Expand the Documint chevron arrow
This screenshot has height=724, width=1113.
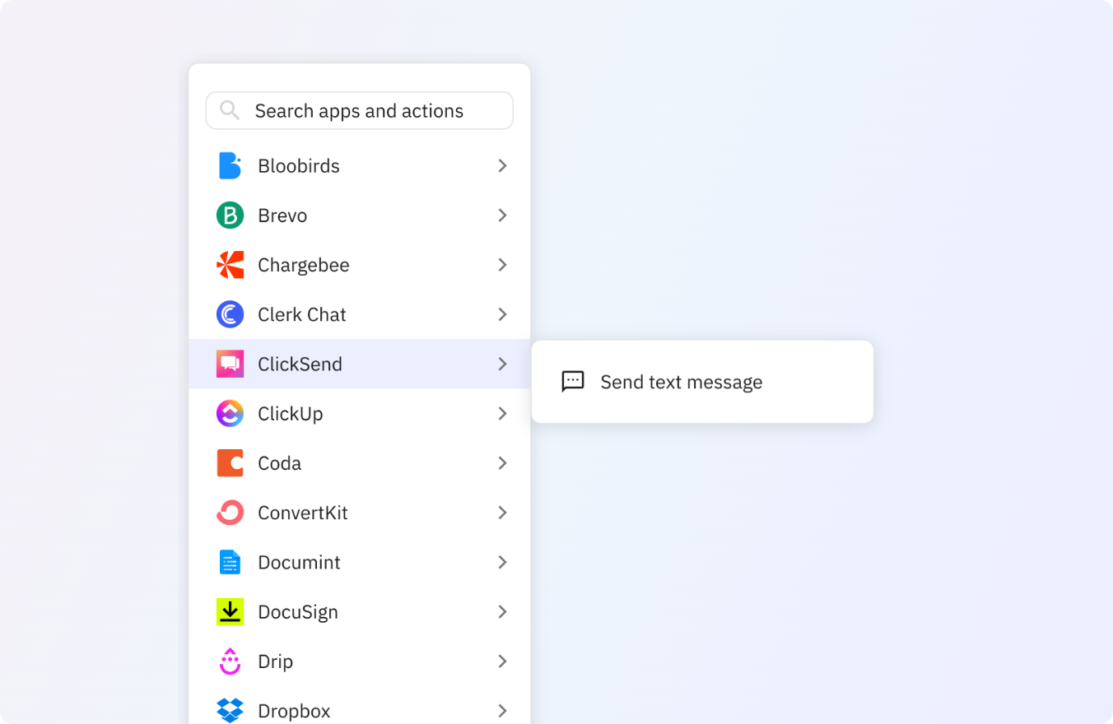[x=502, y=562]
